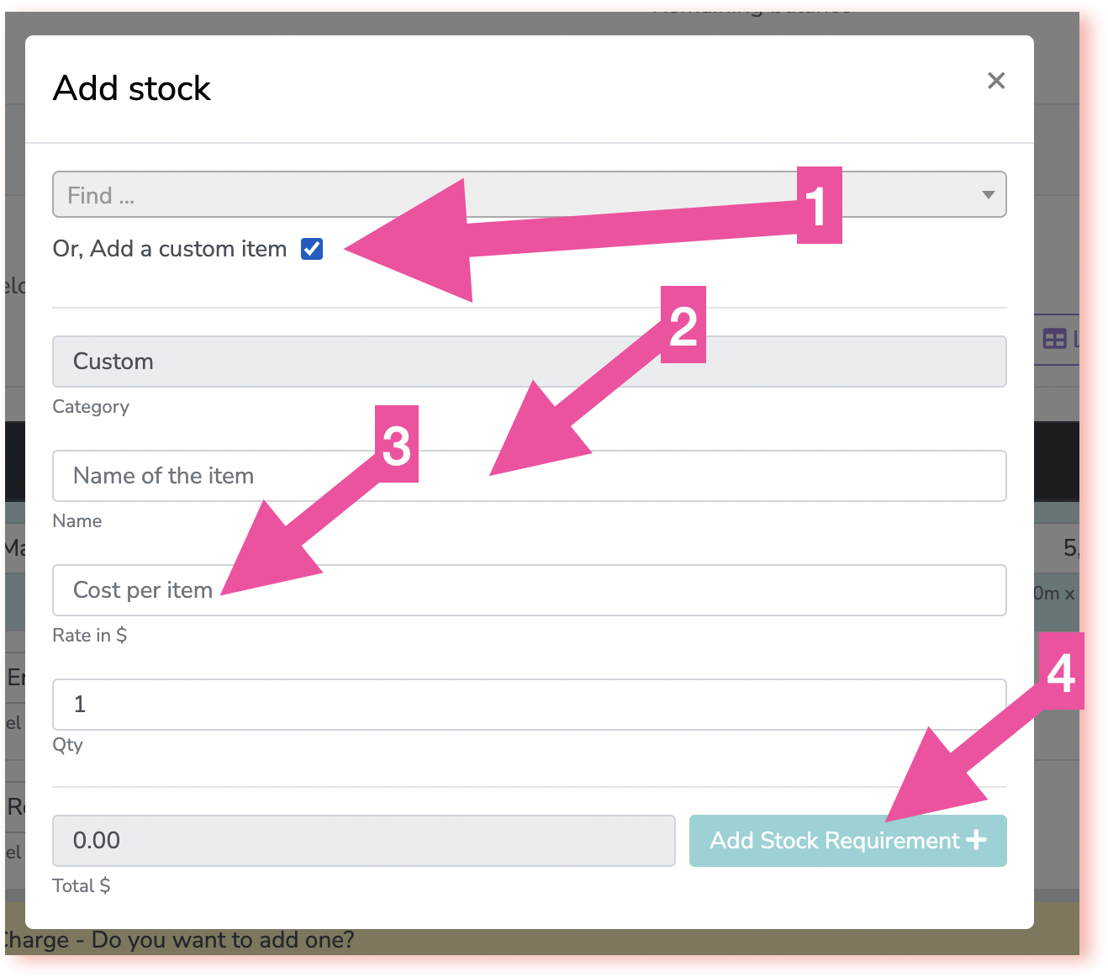Click the 'Do you want to add one?' banner

pyautogui.click(x=223, y=940)
